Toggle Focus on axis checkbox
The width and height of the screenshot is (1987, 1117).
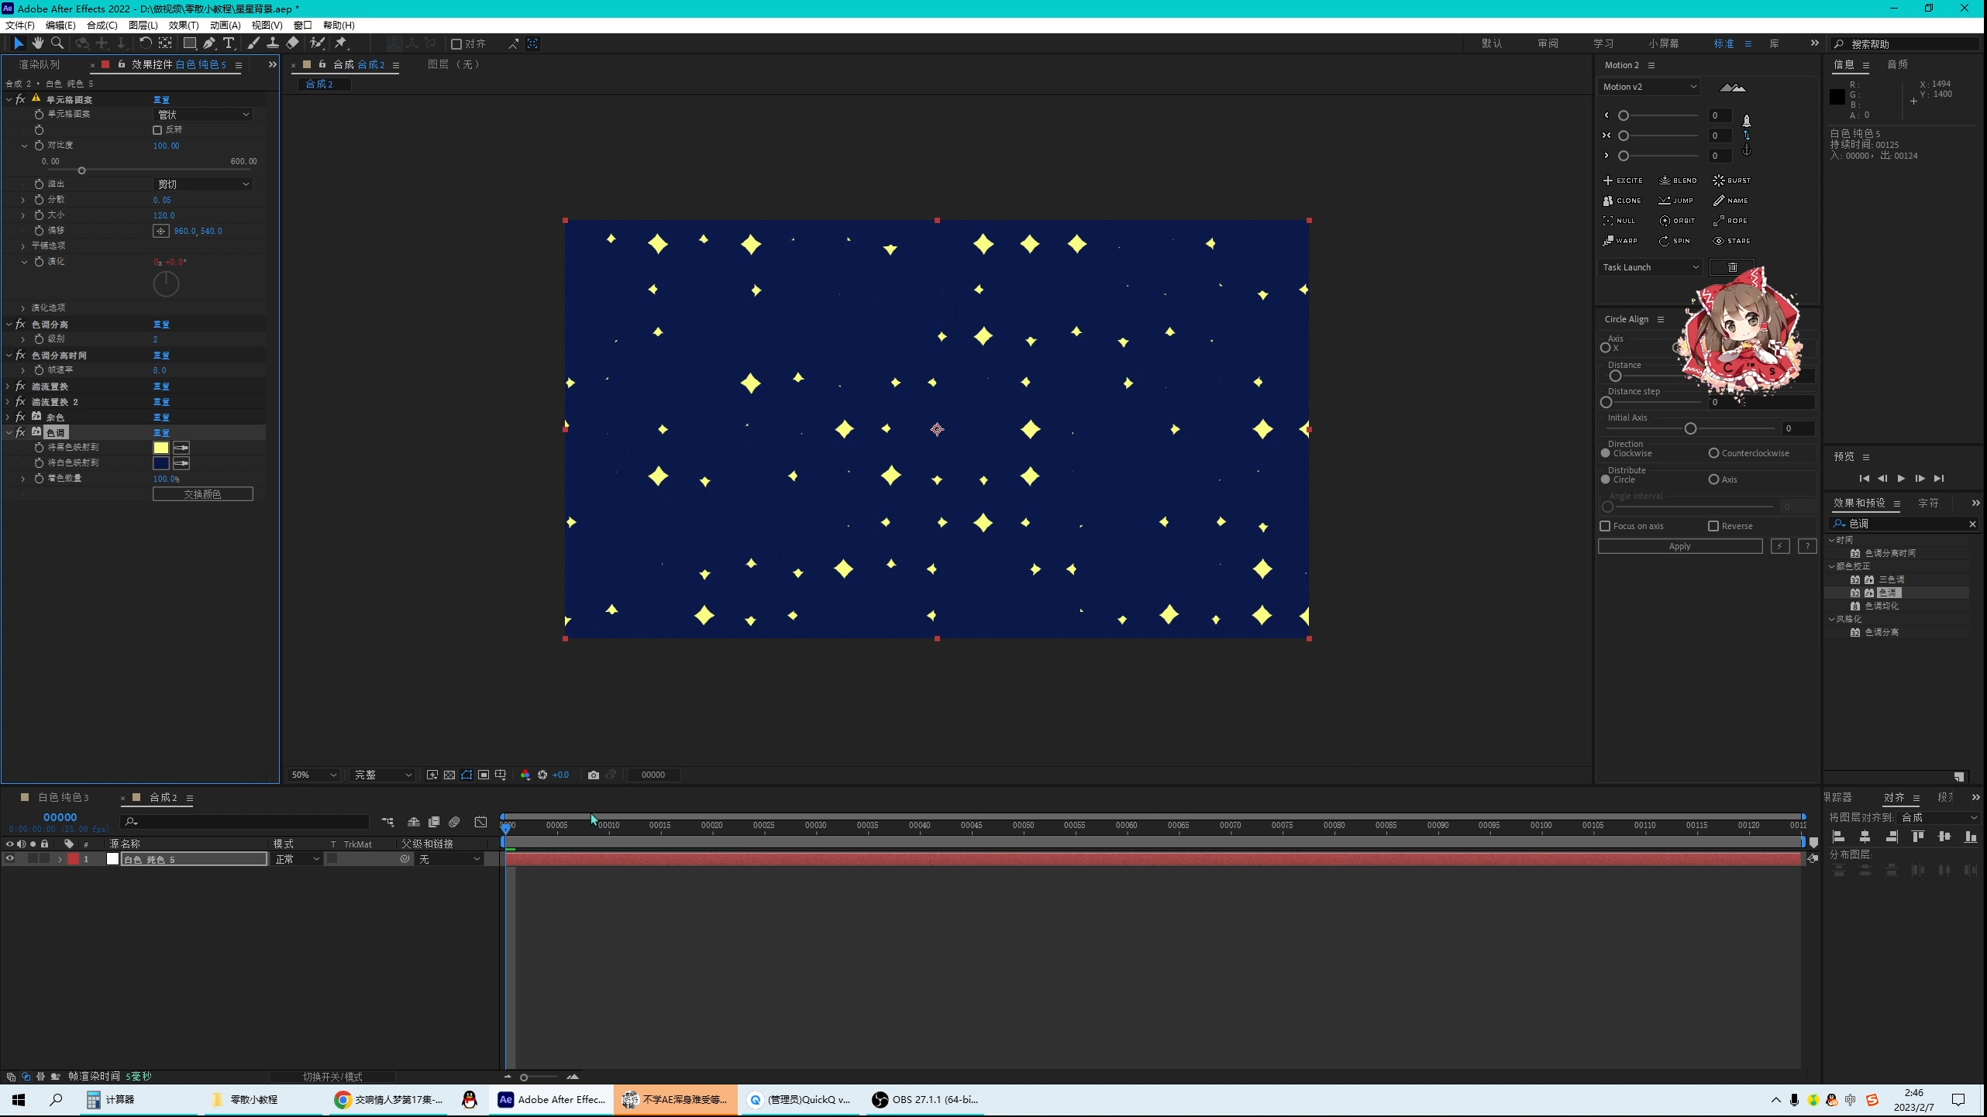(1605, 526)
